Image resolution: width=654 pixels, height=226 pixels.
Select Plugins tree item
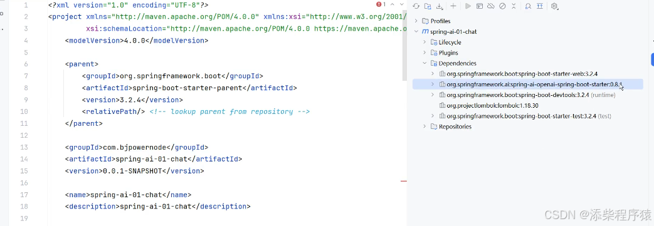(x=448, y=53)
